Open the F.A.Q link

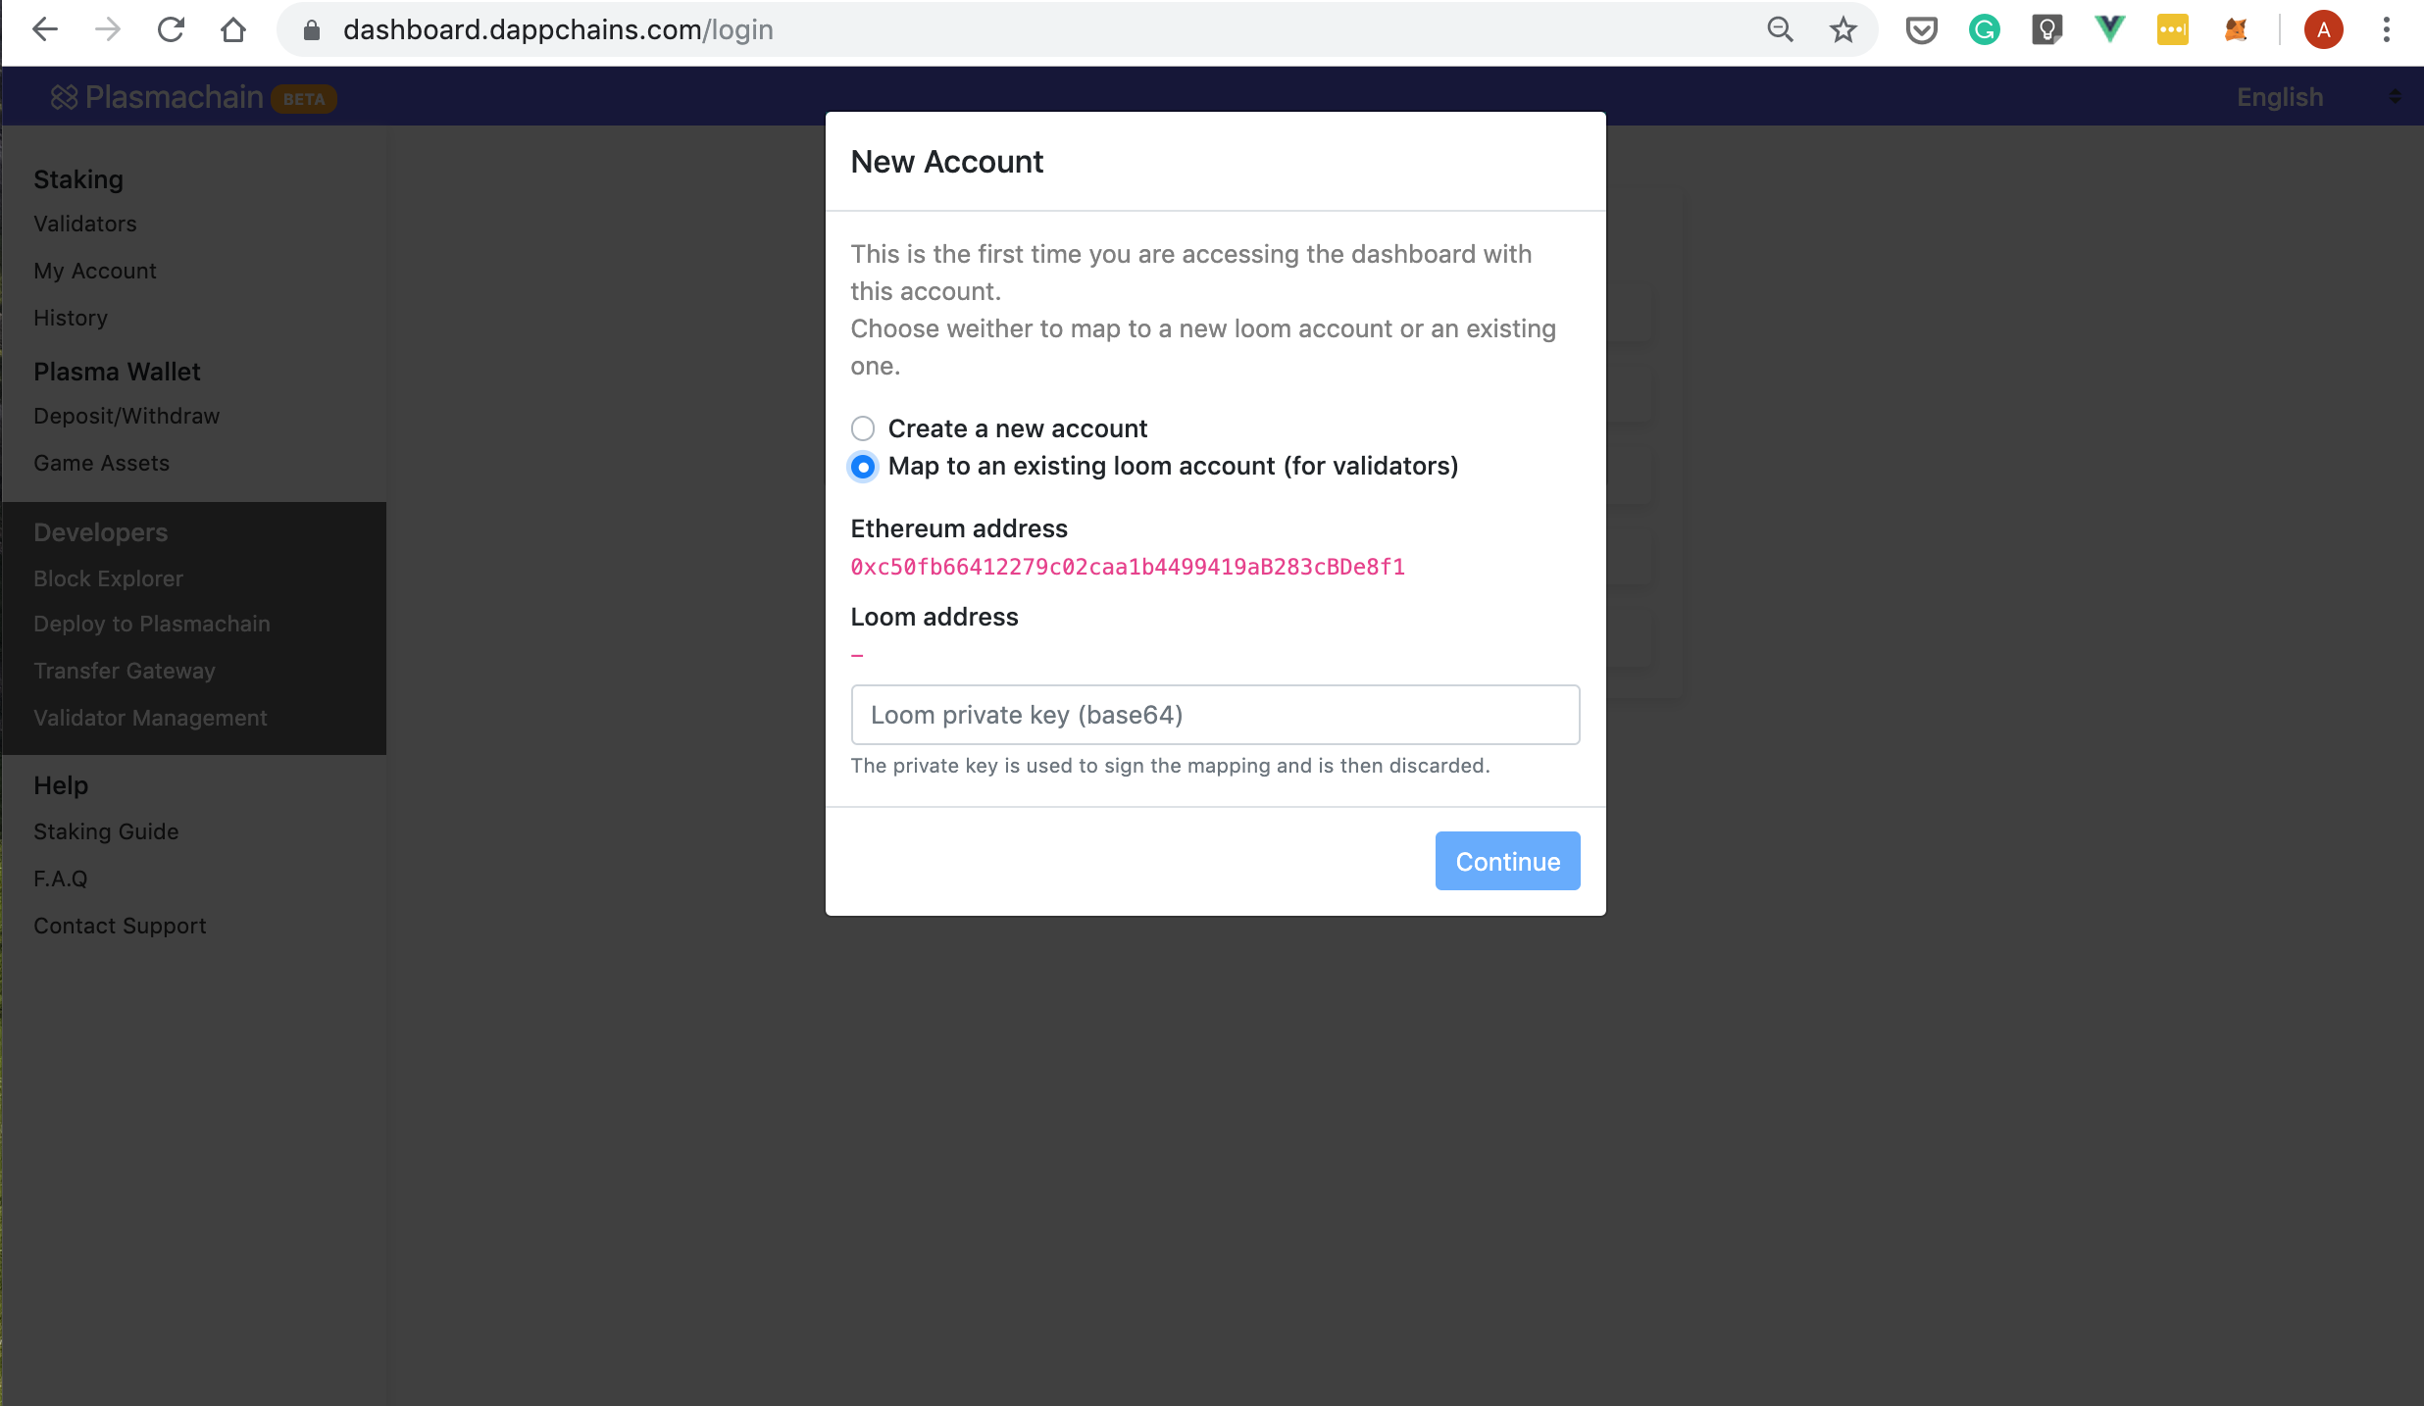(61, 879)
